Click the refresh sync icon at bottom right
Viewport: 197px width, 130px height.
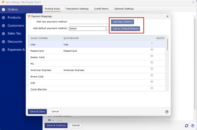point(186,126)
